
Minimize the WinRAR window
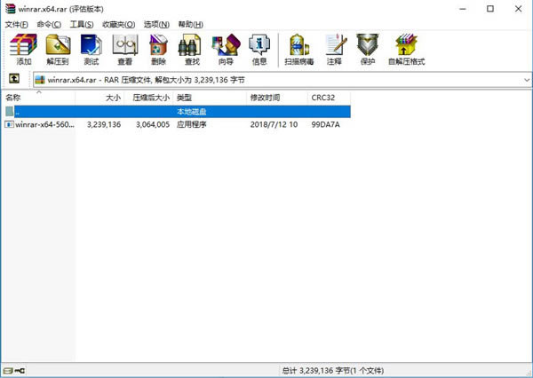[x=463, y=9]
